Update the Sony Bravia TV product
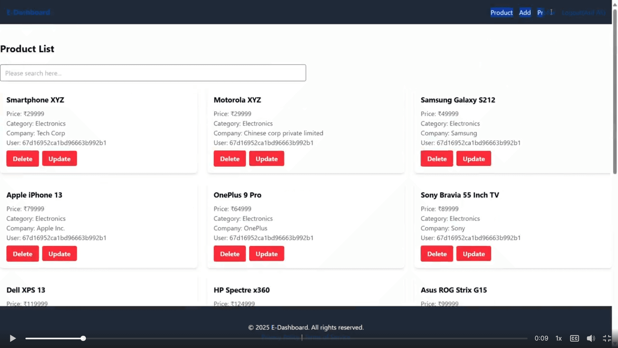Viewport: 618px width, 348px height. tap(474, 254)
